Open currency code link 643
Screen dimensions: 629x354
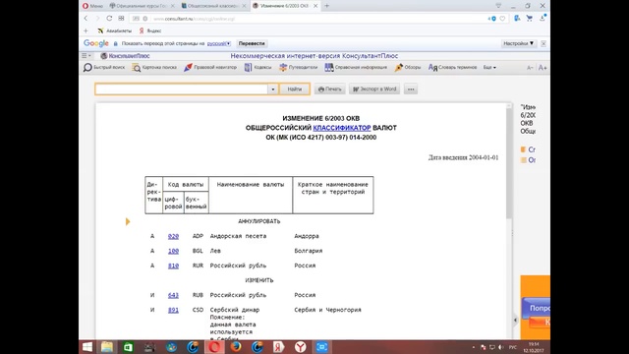point(173,295)
